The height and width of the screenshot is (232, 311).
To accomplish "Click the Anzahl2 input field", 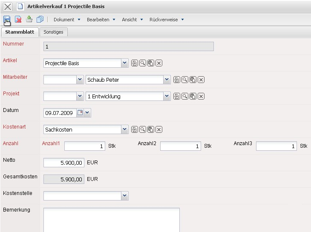I will (x=181, y=146).
